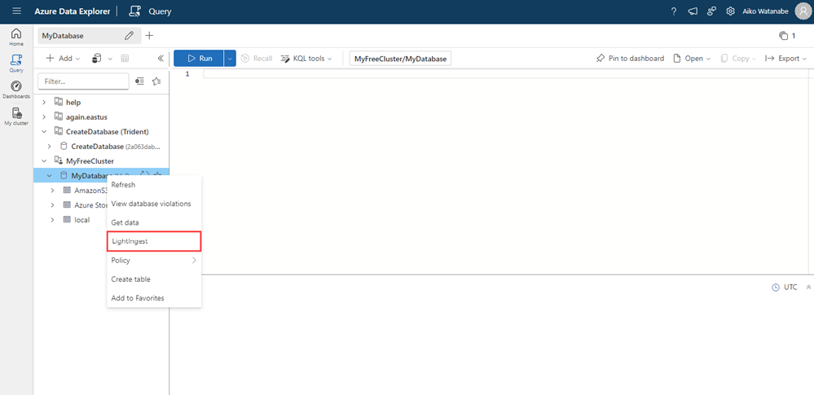Click MyFreeCluster/MyDatabase scope label
The height and width of the screenshot is (395, 814).
(x=400, y=59)
